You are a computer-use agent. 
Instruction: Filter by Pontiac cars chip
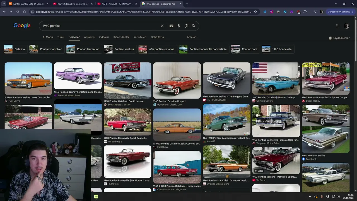245,49
